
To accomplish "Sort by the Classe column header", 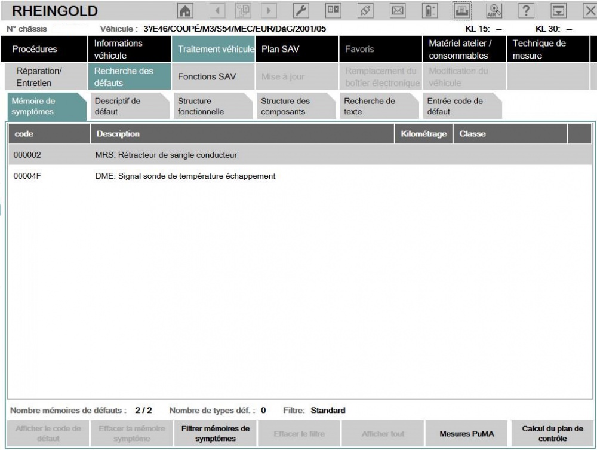I will click(510, 134).
